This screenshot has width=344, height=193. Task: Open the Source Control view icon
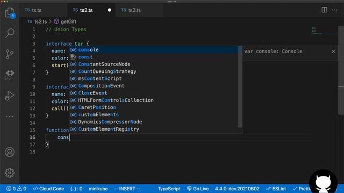10,54
